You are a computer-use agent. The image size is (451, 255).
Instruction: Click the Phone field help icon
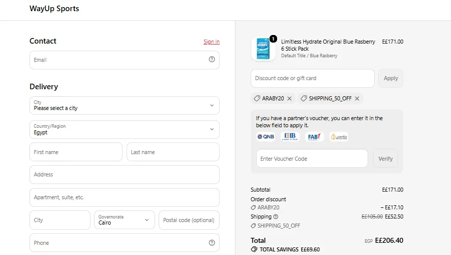212,243
